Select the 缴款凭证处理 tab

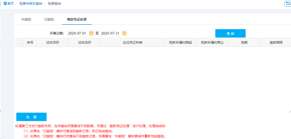click(x=77, y=19)
